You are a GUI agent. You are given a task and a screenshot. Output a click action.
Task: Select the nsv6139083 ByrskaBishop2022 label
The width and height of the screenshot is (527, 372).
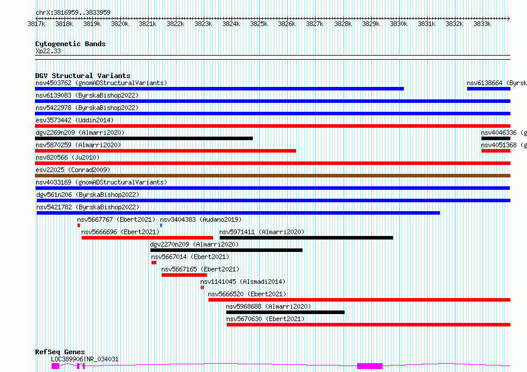tap(87, 95)
